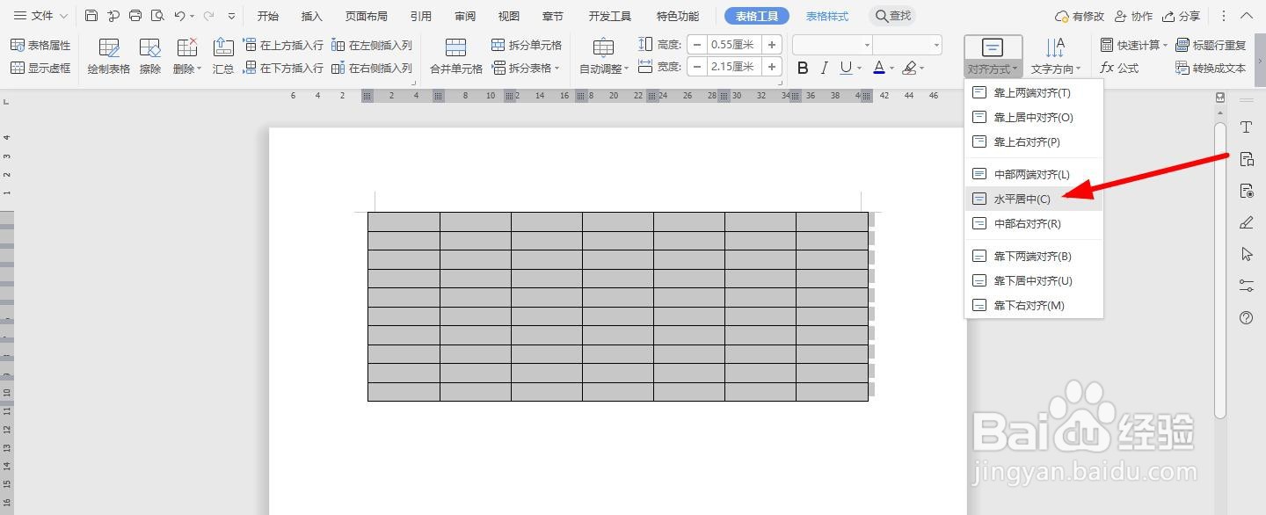Click the help question mark sidebar icon
The width and height of the screenshot is (1266, 515).
coord(1246,317)
